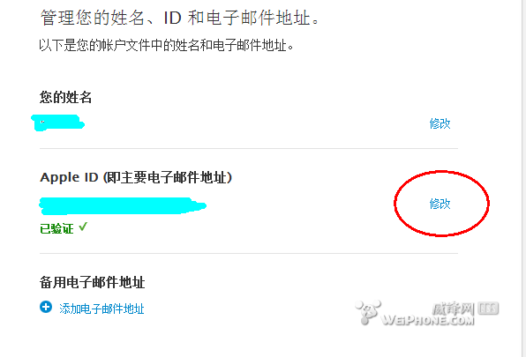526x357 pixels.
Task: Click the 以下是您的帐户文件中的姓名 description line
Action: [x=167, y=45]
